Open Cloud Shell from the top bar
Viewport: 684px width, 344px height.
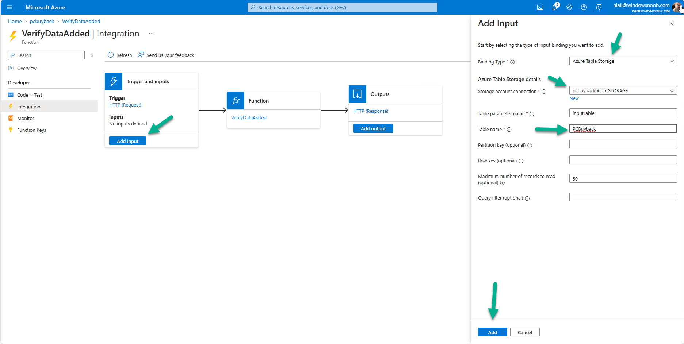[x=540, y=7]
